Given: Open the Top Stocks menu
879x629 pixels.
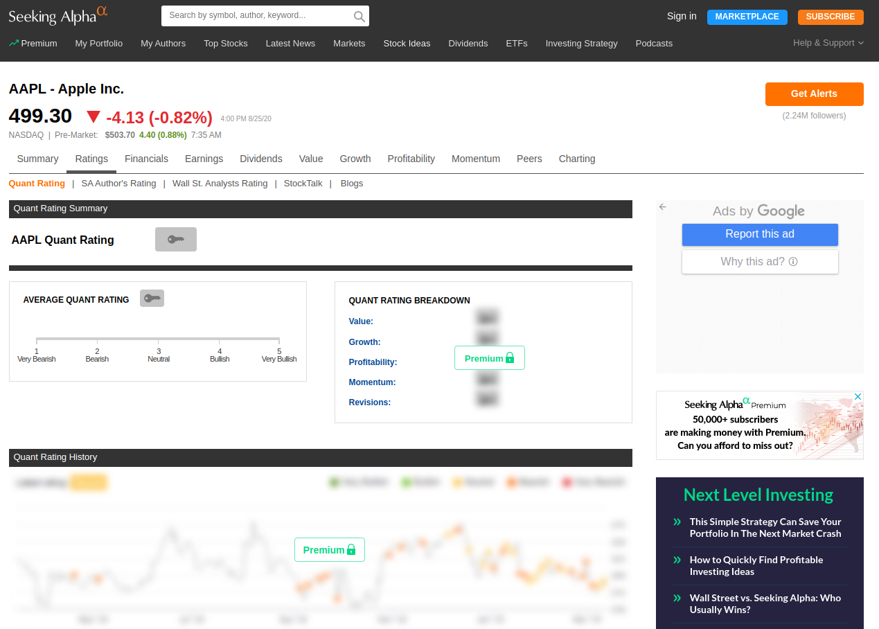Looking at the screenshot, I should tap(226, 43).
